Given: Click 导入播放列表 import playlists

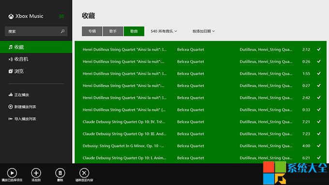Looking at the screenshot, I should coord(25,119).
